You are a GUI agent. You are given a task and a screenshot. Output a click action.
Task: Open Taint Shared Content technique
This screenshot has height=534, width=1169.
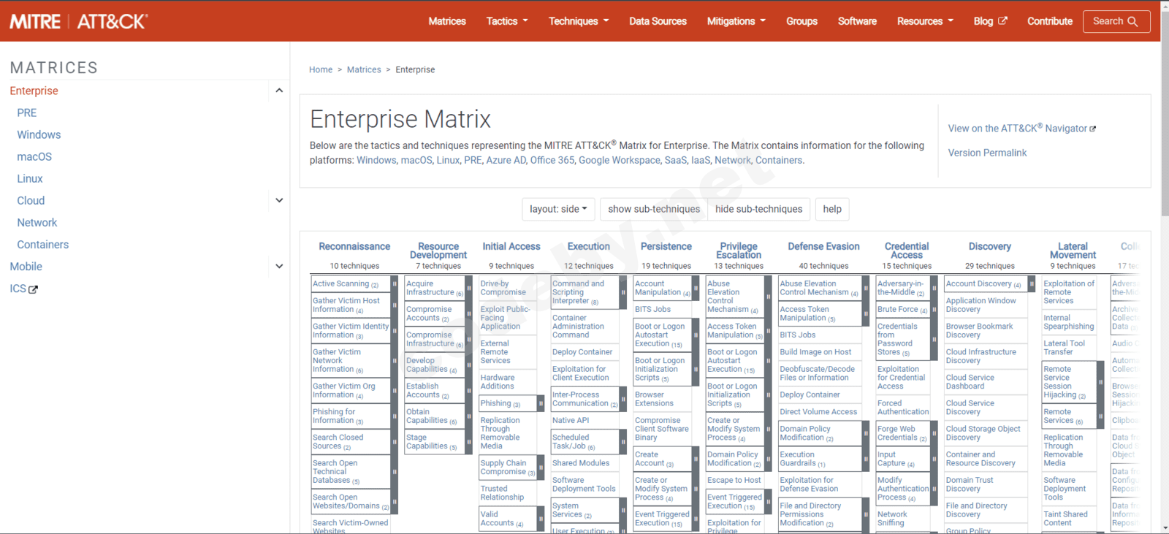(1065, 519)
